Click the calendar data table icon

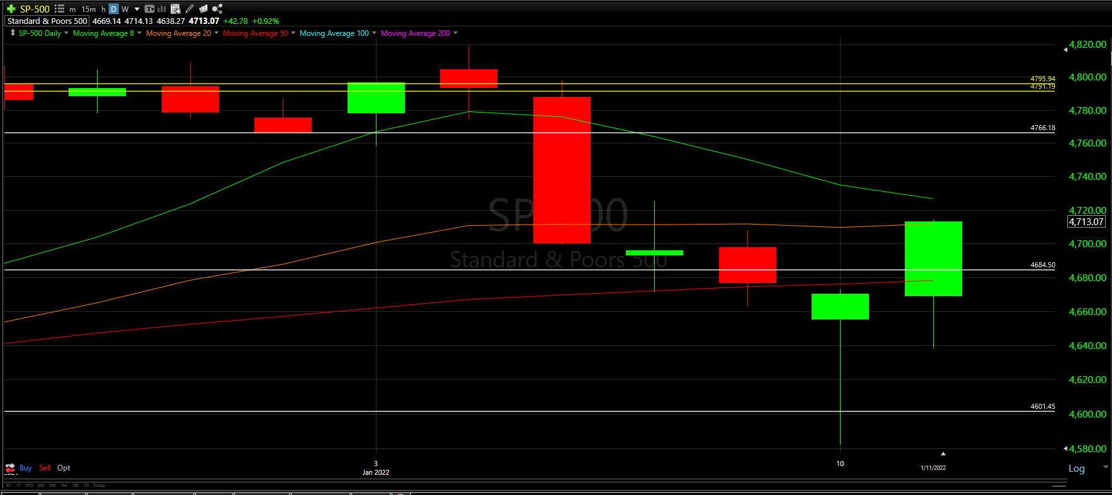coord(176,9)
